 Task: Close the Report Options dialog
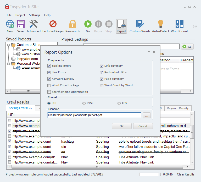click(154, 52)
